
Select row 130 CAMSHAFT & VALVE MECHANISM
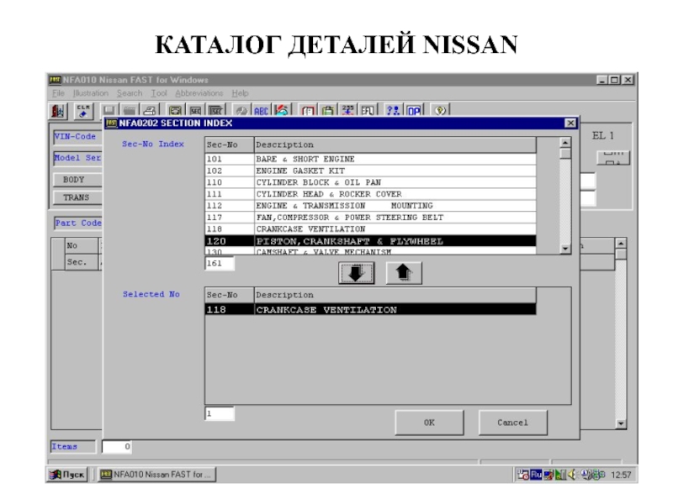point(370,251)
